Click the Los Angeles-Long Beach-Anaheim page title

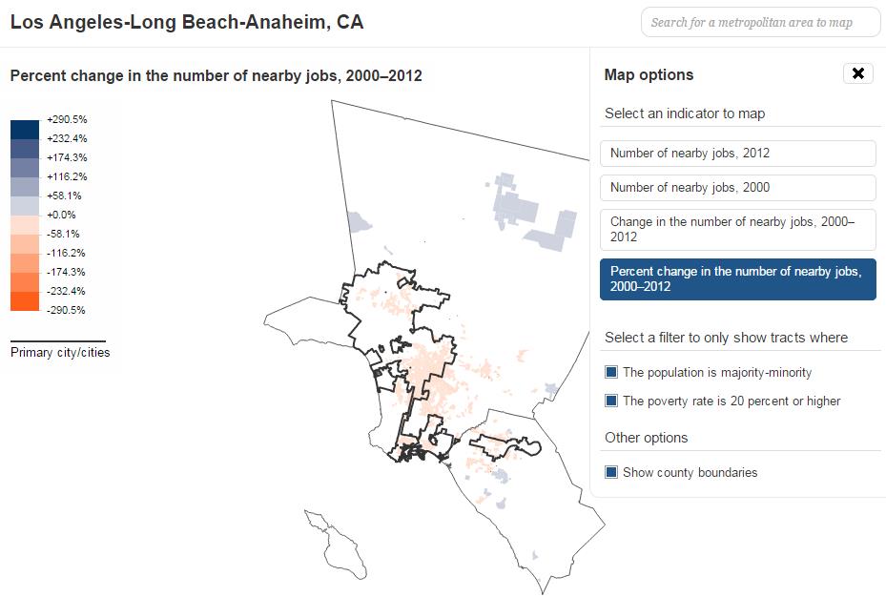[187, 22]
